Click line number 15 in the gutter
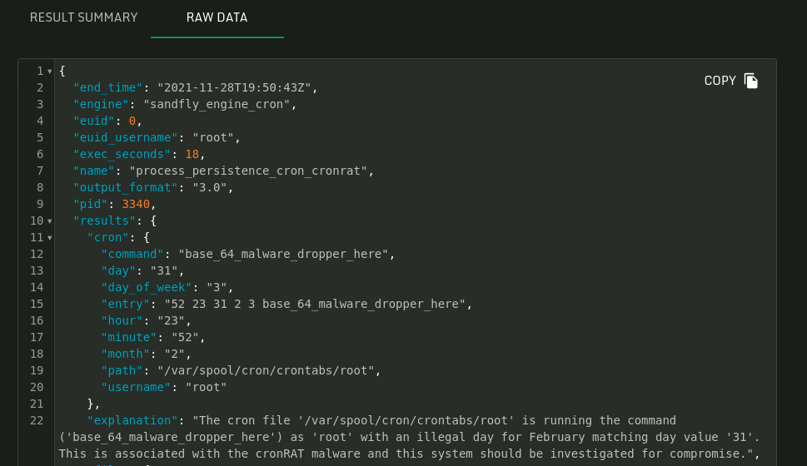Viewport: 807px width, 466px height. [37, 304]
